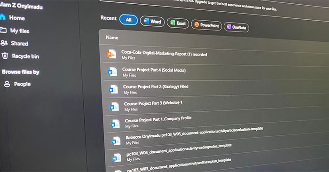Click My Files location under Rebecca Onyimadu document

[133, 143]
